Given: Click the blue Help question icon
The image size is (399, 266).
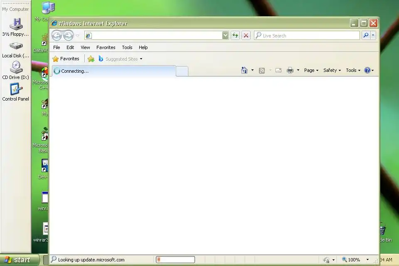Looking at the screenshot, I should tap(367, 70).
